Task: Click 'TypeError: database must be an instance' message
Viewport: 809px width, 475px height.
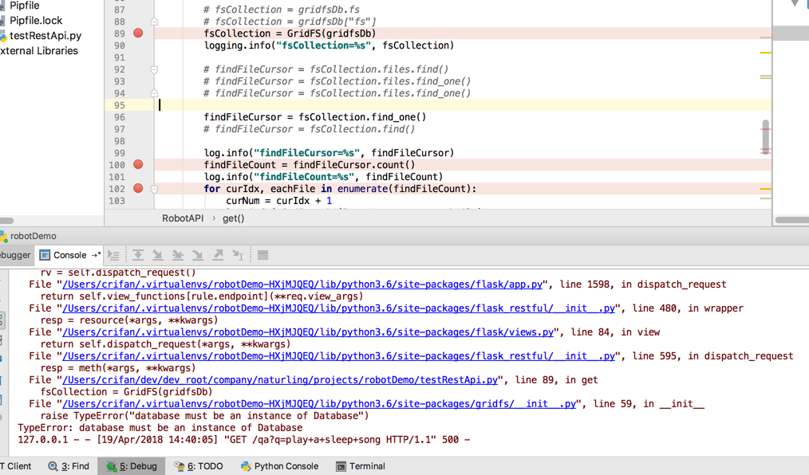Action: pos(160,428)
